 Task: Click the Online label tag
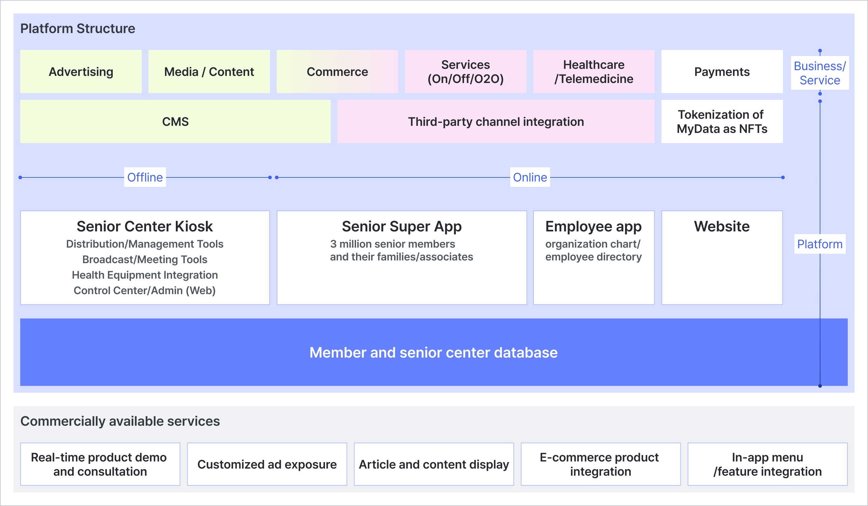coord(530,177)
